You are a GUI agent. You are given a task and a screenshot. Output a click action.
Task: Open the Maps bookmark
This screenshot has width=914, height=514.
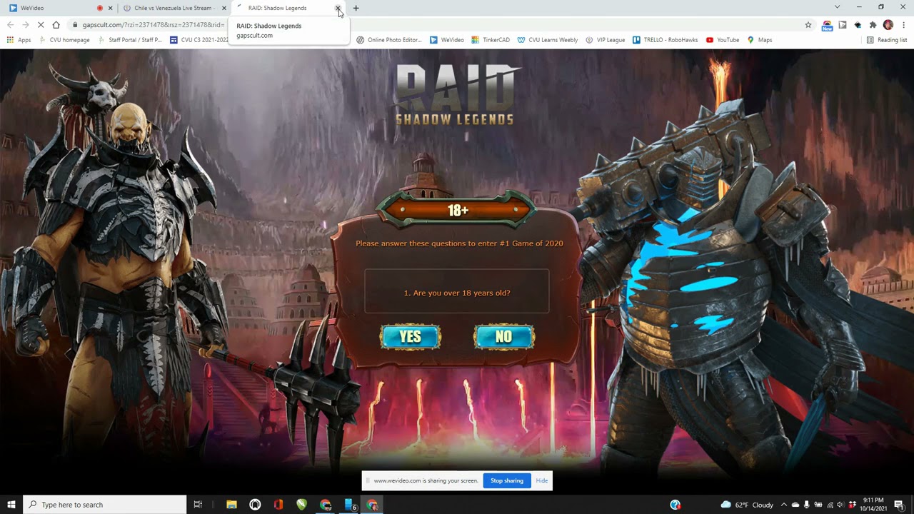pos(760,40)
